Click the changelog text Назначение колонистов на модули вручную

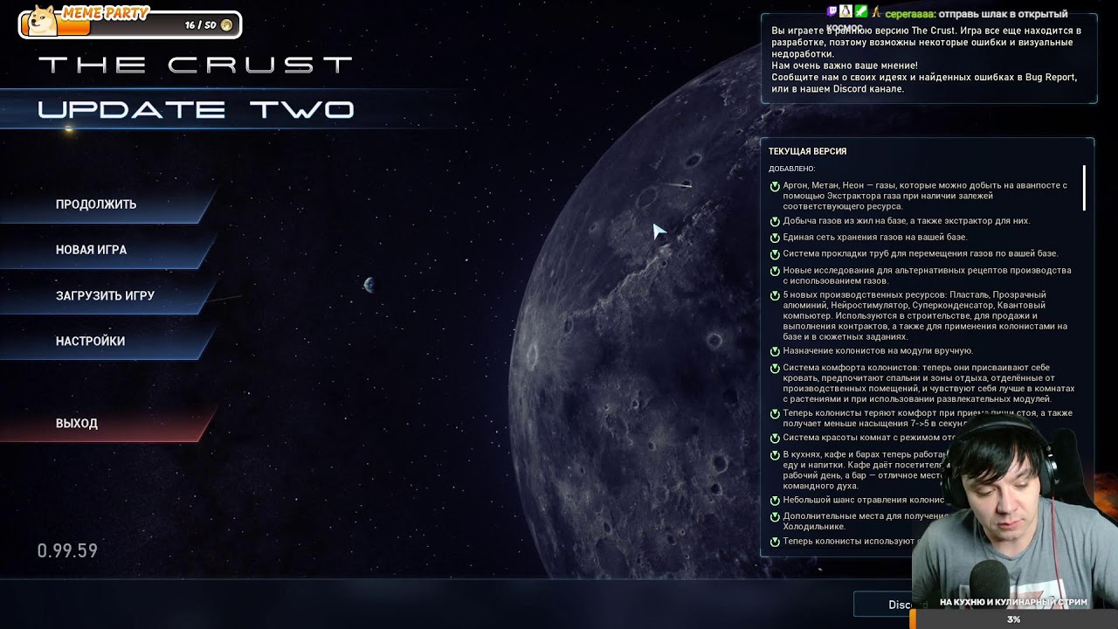(x=878, y=351)
